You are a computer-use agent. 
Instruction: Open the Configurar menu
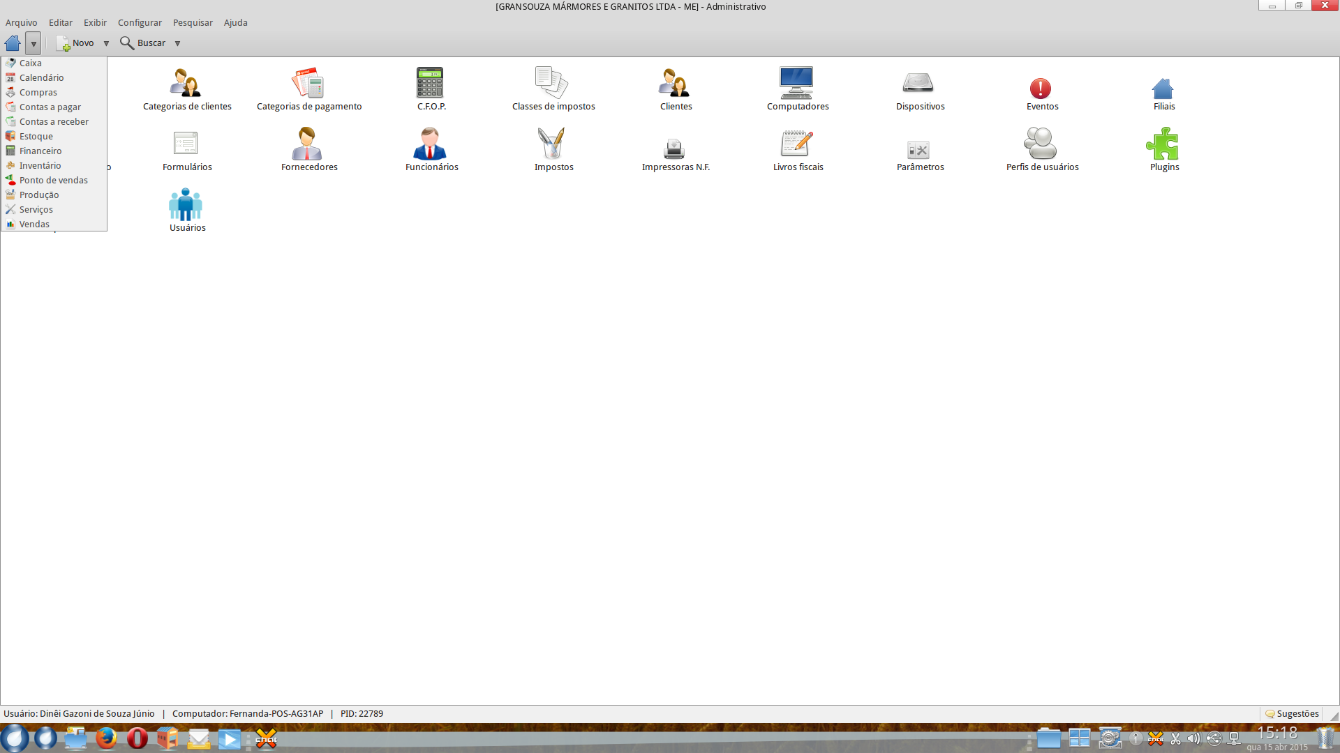[140, 22]
